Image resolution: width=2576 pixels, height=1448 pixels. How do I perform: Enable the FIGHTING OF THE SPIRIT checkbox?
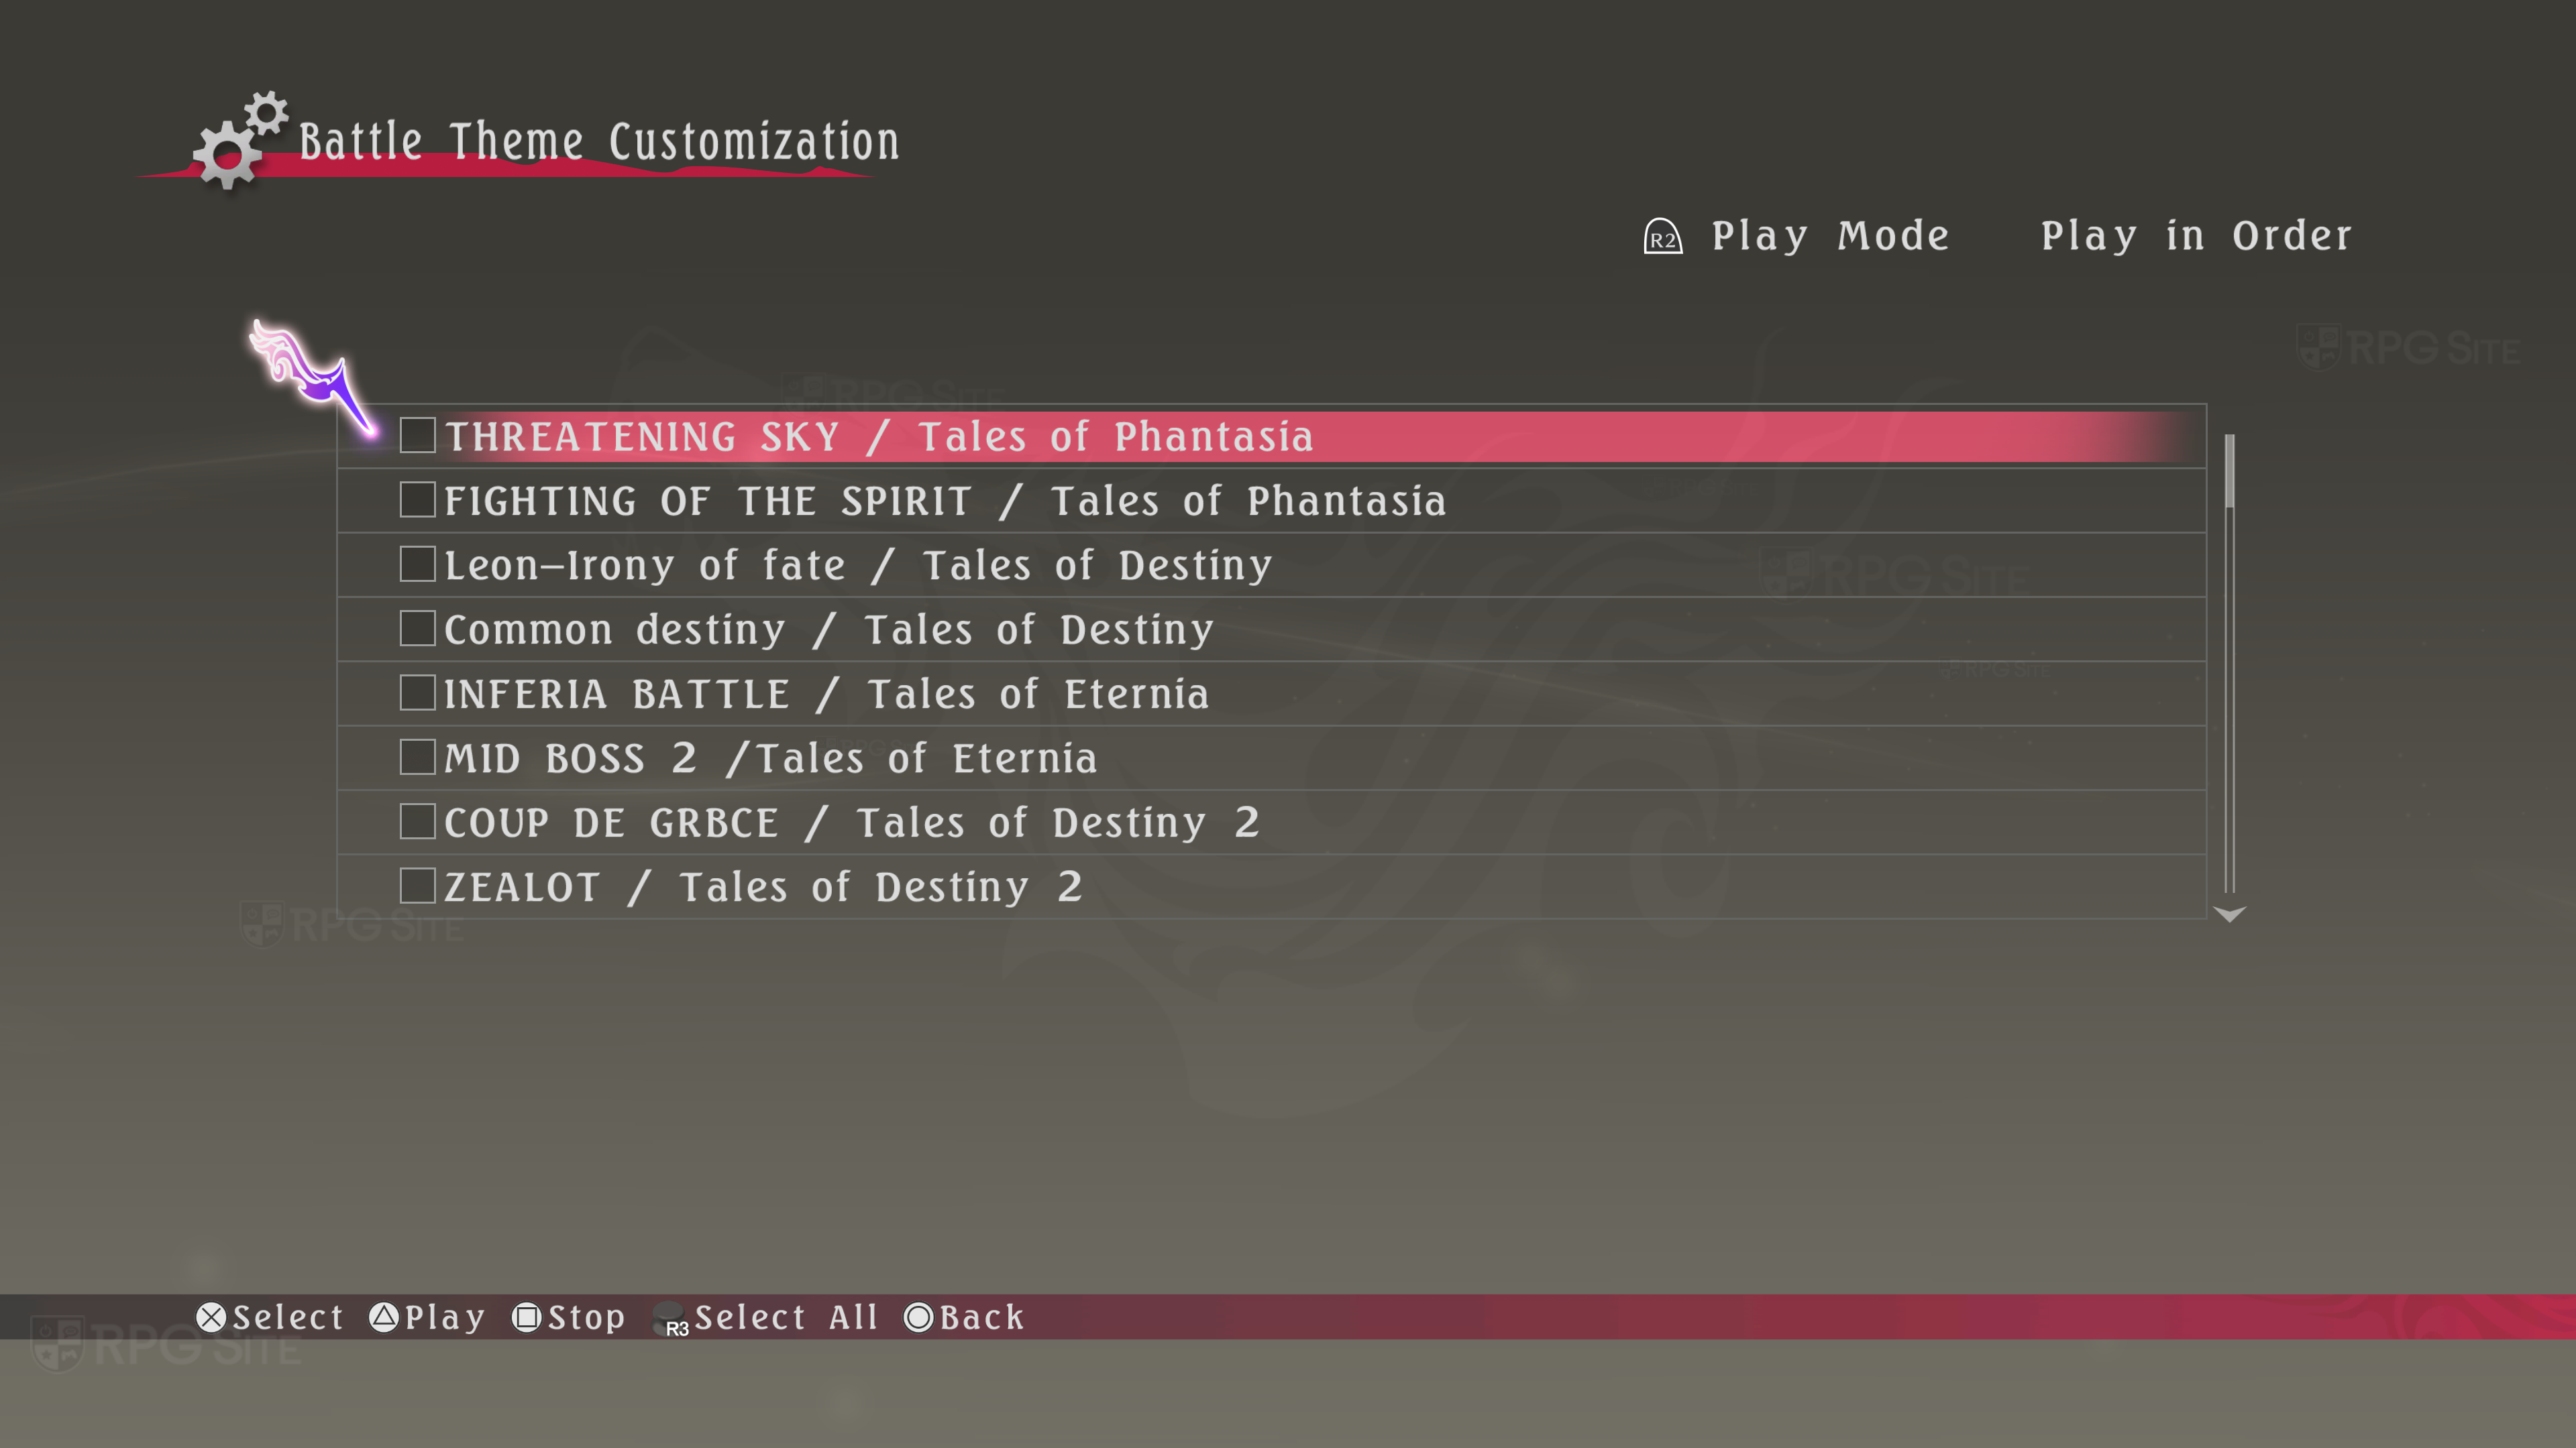pyautogui.click(x=417, y=499)
